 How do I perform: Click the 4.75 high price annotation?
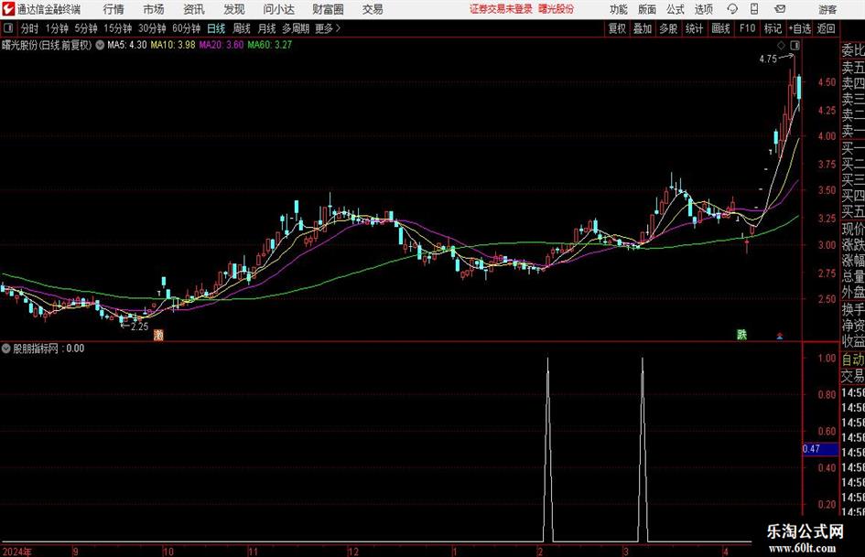[767, 59]
